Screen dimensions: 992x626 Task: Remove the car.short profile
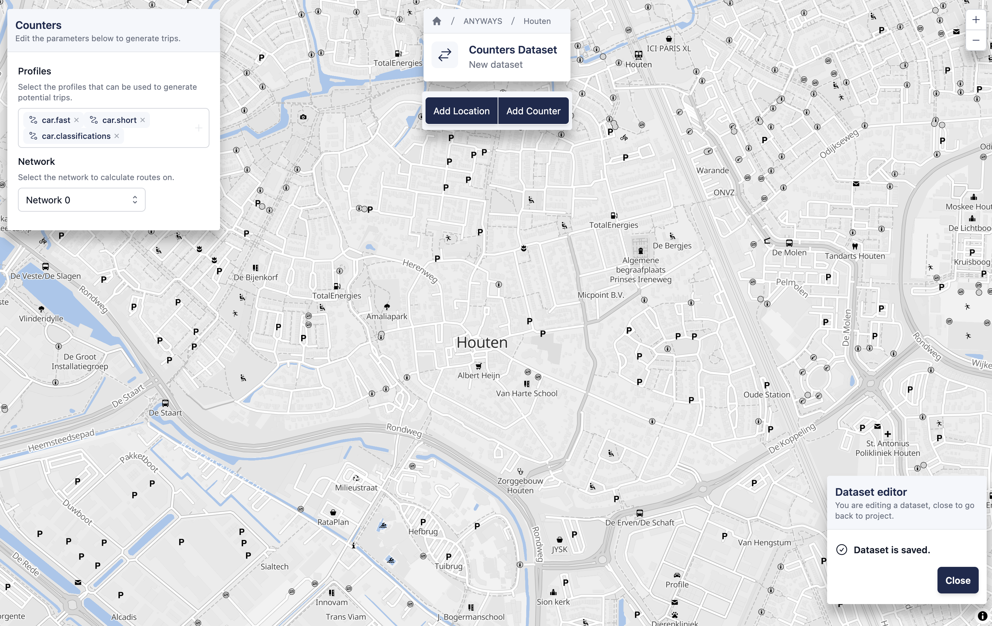point(143,120)
